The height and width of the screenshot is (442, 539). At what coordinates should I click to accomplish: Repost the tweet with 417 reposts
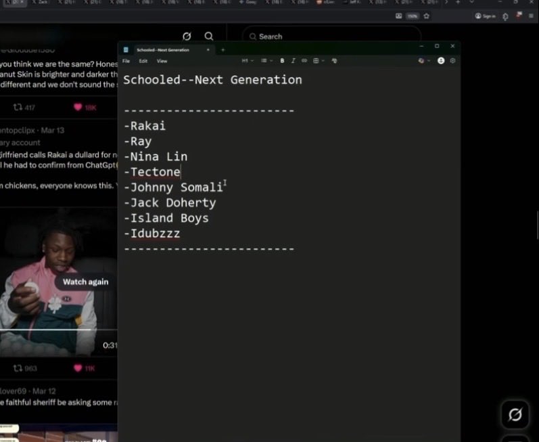point(24,108)
